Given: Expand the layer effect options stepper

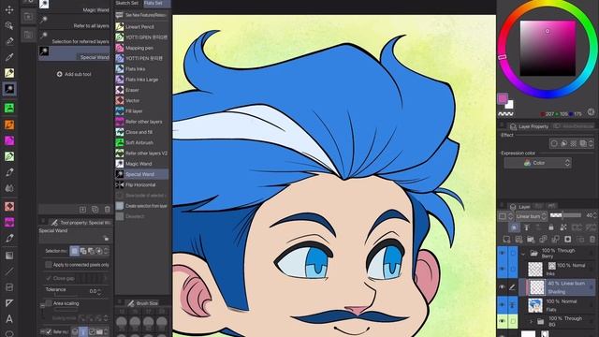Looking at the screenshot, I should tap(591, 143).
